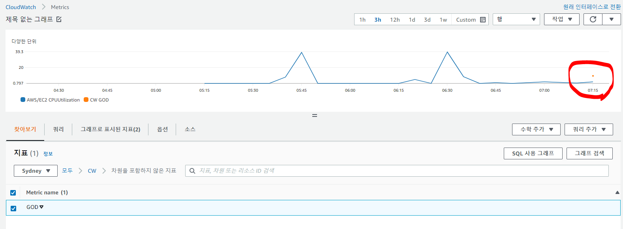Viewport: 623px width, 229px height.
Task: Focus the metric search input field
Action: pos(397,171)
